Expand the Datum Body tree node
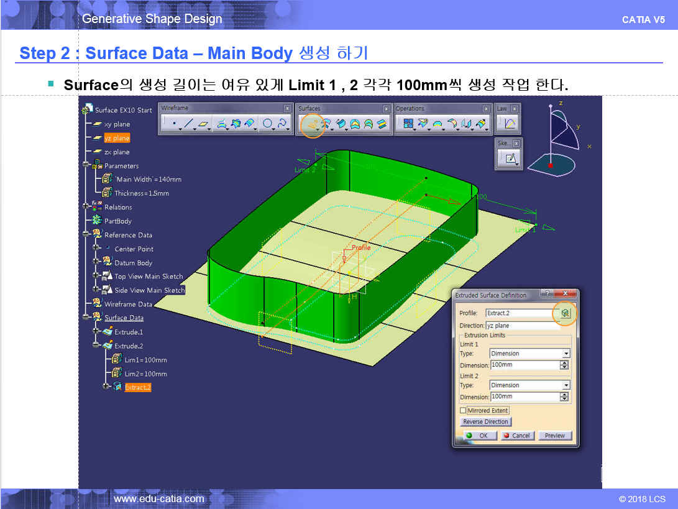 click(x=97, y=263)
